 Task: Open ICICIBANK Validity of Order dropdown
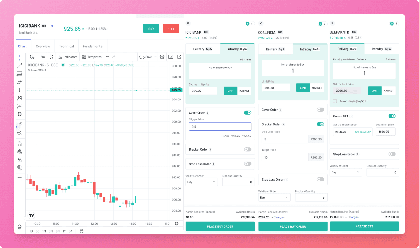point(201,182)
